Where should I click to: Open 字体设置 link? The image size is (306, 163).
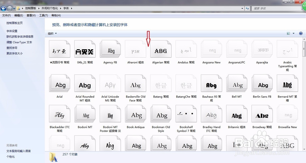tap(12, 31)
